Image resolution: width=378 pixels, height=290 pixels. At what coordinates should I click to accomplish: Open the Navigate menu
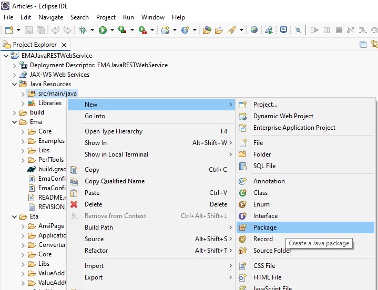coord(50,17)
